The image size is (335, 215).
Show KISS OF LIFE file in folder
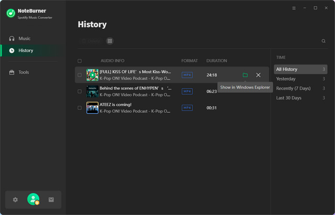point(245,75)
